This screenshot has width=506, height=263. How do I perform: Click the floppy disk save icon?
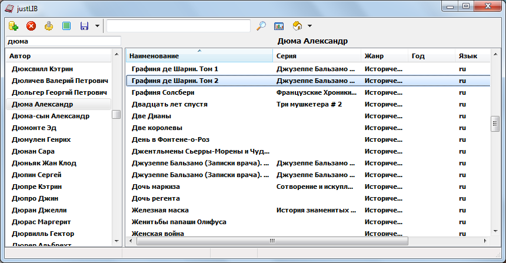pos(84,26)
